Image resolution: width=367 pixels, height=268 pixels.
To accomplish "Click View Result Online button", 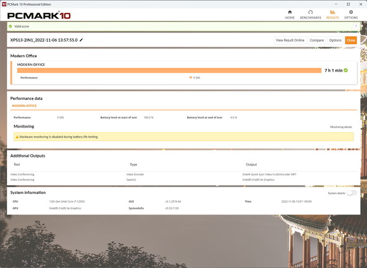I will click(x=290, y=40).
